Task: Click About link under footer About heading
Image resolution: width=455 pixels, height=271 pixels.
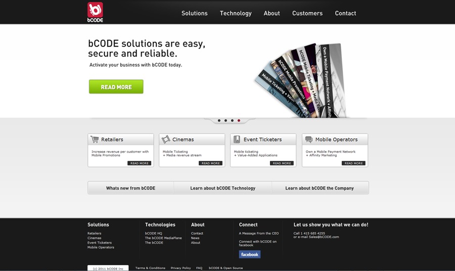Action: 196,243
